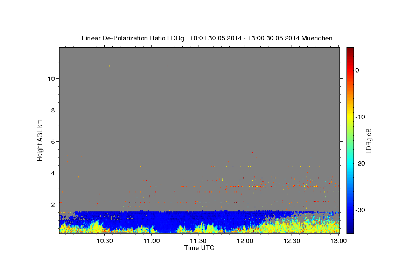Image resolution: width=420 pixels, height=280 pixels.
Task: Click the "LDRg dB" colorbar label
Action: tap(369, 141)
